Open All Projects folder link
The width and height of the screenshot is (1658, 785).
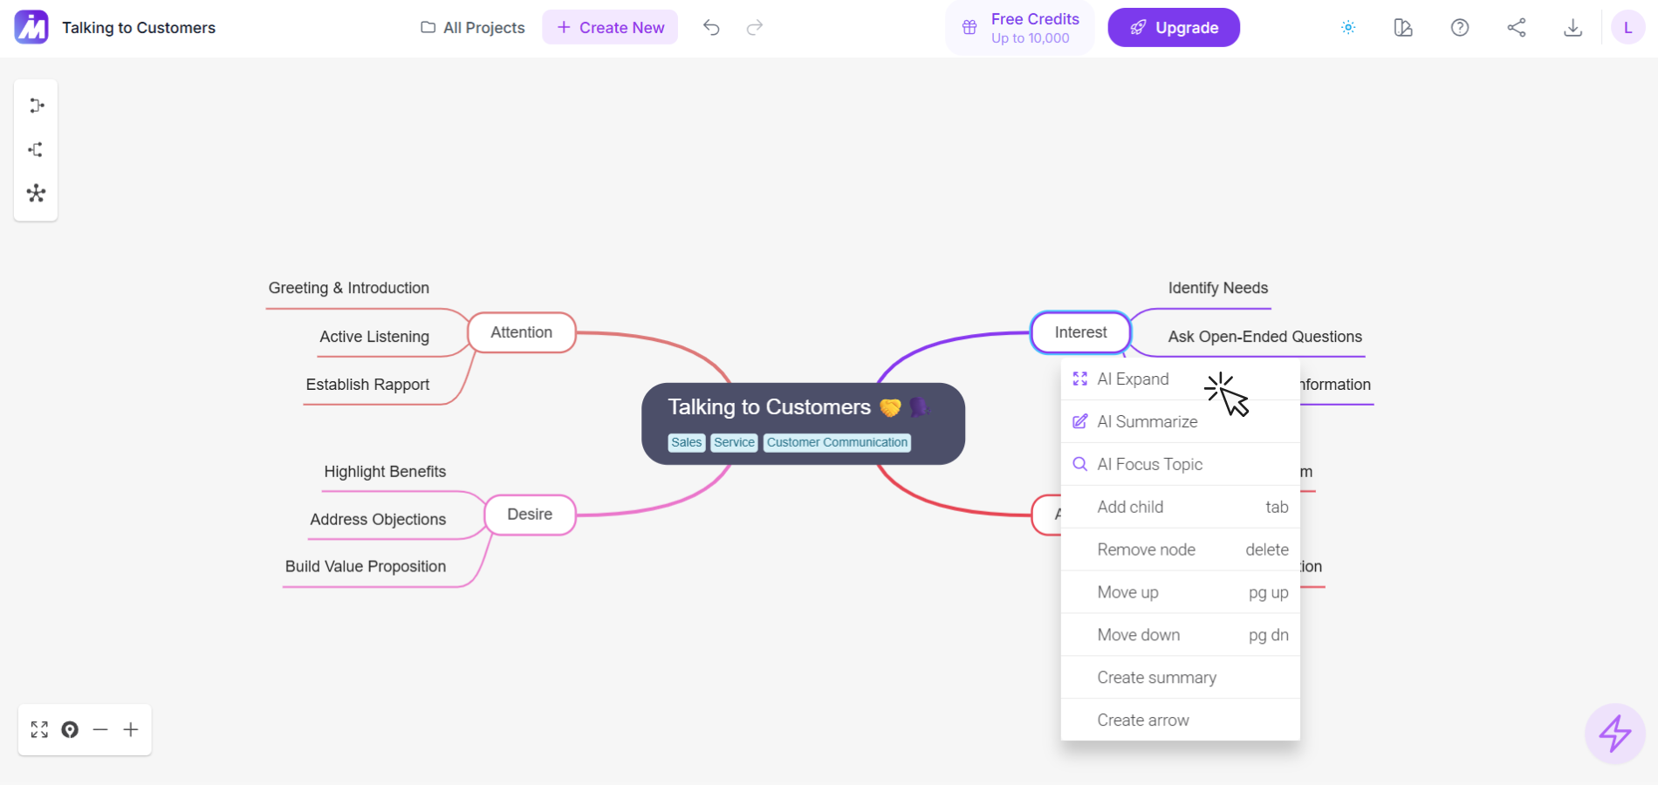(473, 28)
